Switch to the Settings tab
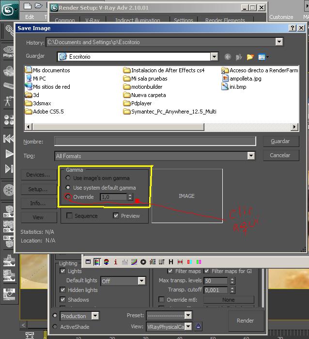The image size is (309, 339). point(184,20)
